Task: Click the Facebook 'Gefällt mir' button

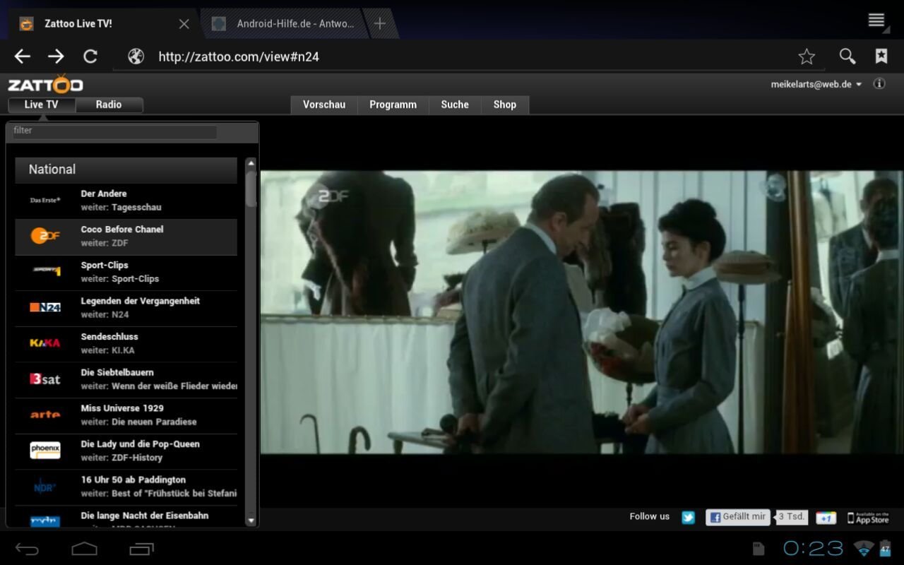Action: [x=737, y=517]
